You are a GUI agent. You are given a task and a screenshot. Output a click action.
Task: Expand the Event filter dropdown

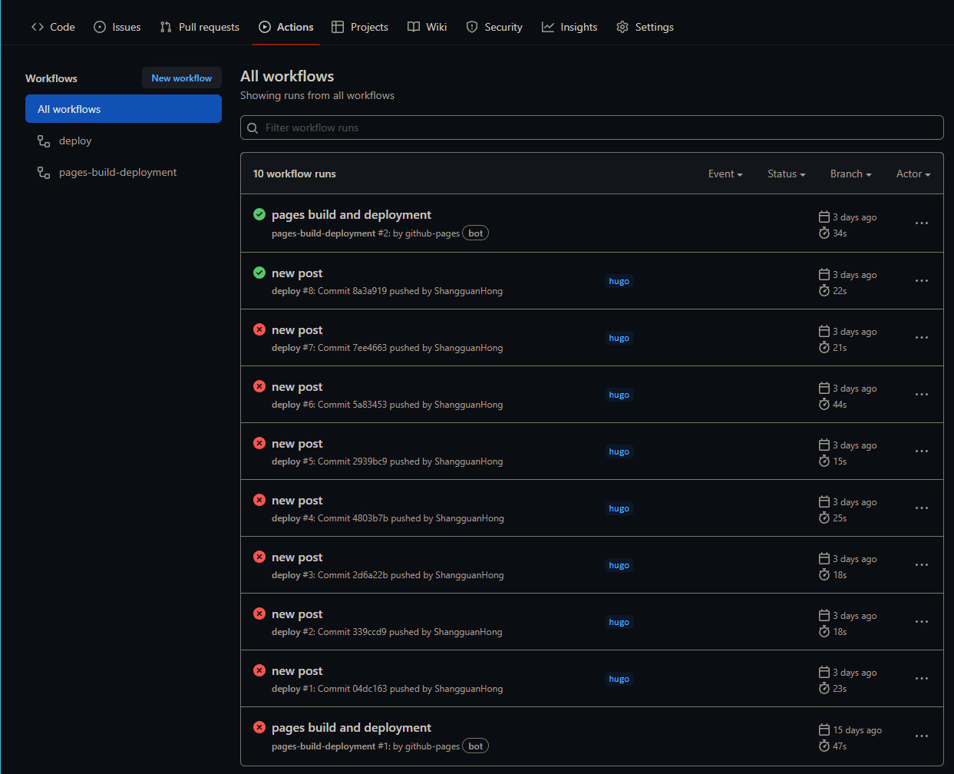click(x=725, y=174)
